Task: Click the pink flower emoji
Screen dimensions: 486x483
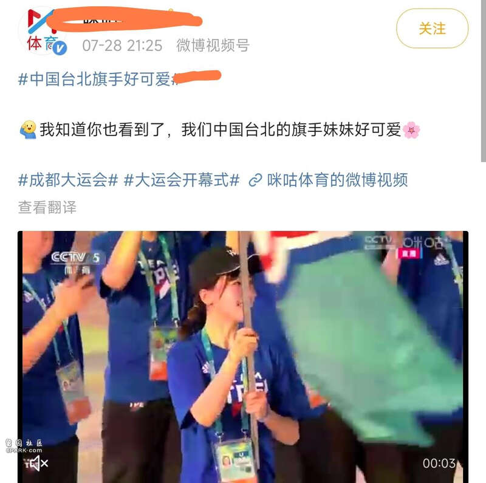Action: pyautogui.click(x=411, y=130)
